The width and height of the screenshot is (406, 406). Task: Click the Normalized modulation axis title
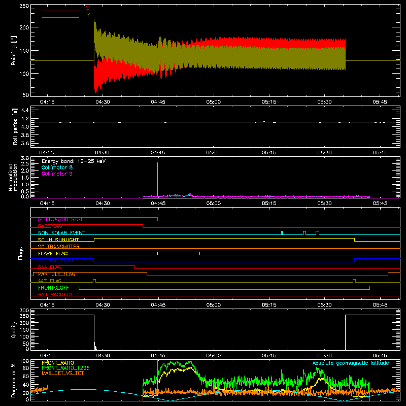tap(13, 177)
